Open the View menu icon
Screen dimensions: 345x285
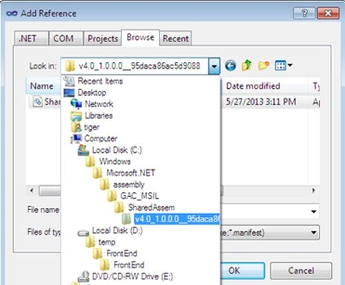coord(284,65)
